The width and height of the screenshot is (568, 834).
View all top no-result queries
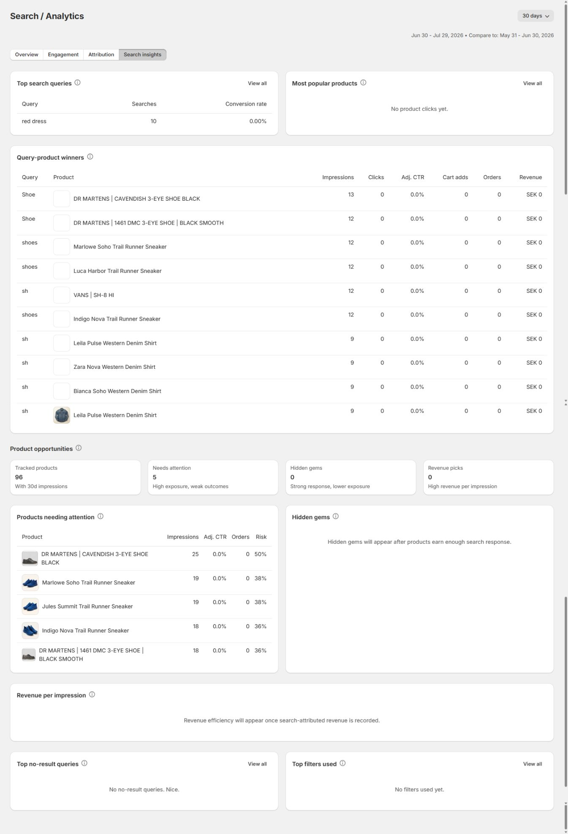pos(257,764)
